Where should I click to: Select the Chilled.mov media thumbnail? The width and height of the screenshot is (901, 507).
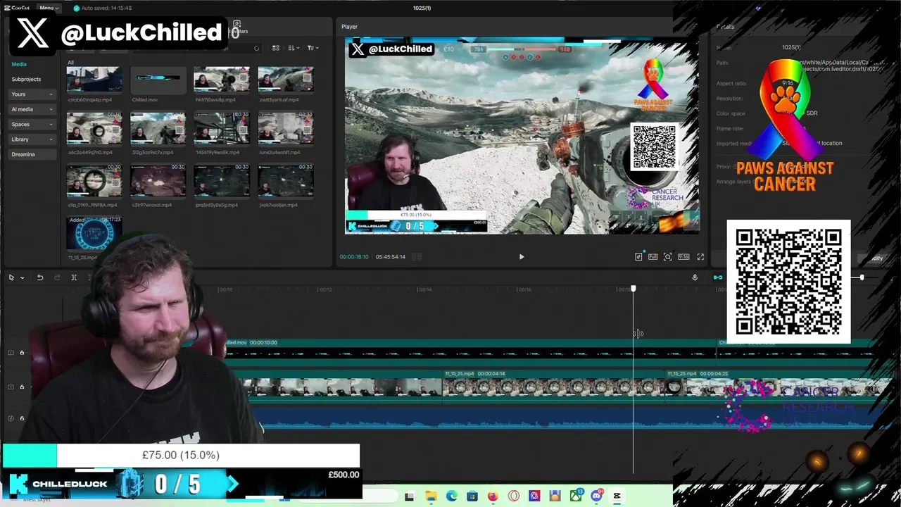158,80
